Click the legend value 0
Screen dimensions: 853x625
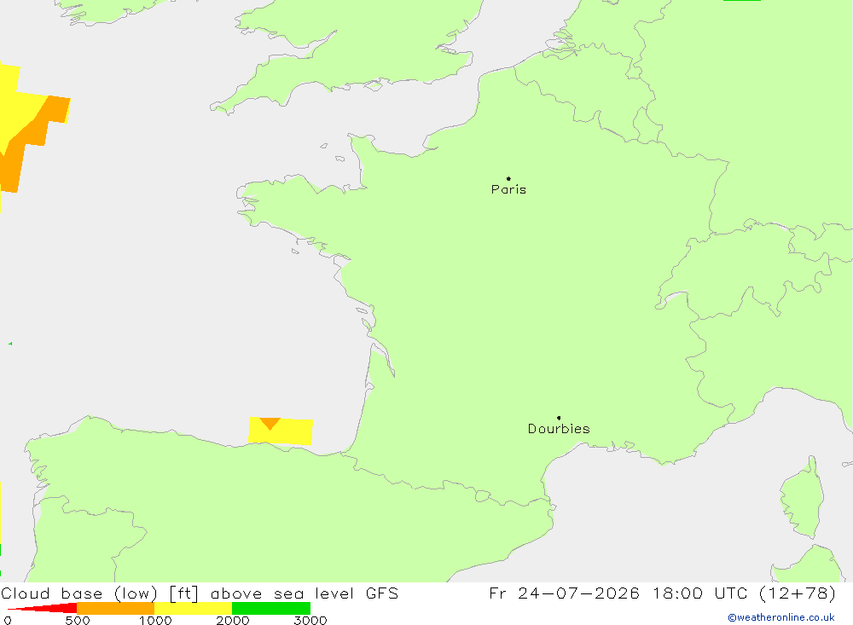click(x=8, y=620)
